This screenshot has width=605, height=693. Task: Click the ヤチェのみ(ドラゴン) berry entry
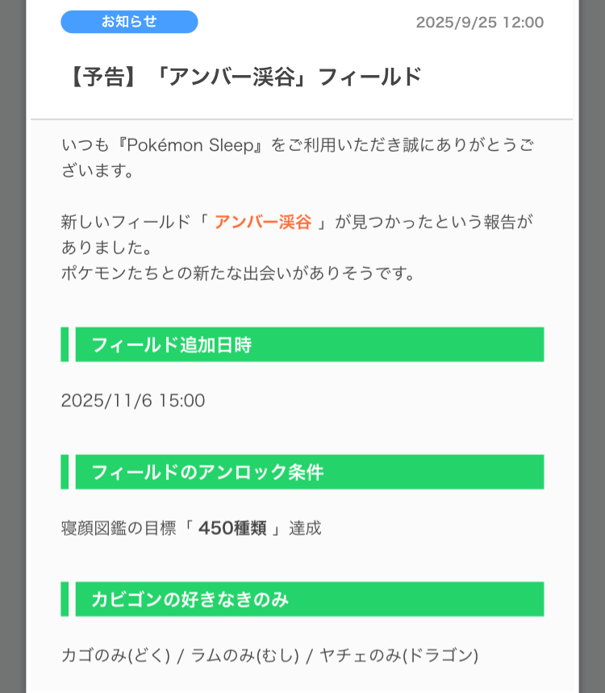click(398, 655)
